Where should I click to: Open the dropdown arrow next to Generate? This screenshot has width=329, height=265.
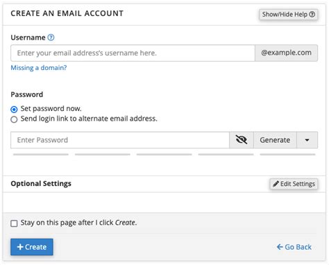[x=307, y=140]
